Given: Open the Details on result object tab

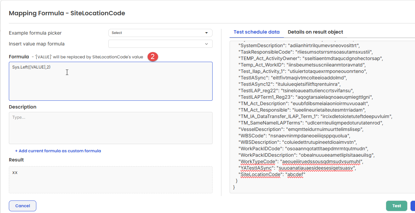Looking at the screenshot, I should (x=315, y=32).
